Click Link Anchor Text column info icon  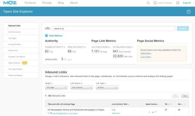pyautogui.click(x=128, y=104)
